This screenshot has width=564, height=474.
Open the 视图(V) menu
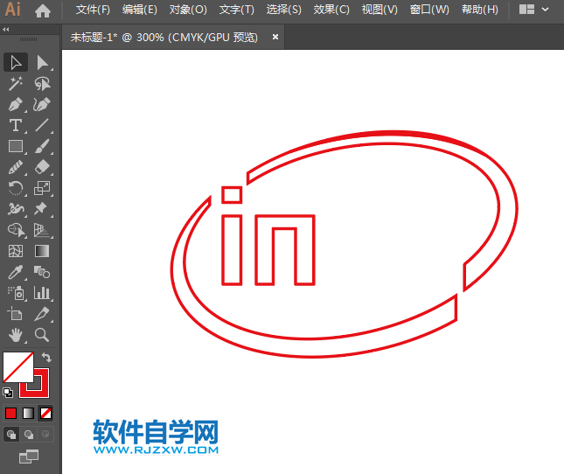pyautogui.click(x=379, y=10)
